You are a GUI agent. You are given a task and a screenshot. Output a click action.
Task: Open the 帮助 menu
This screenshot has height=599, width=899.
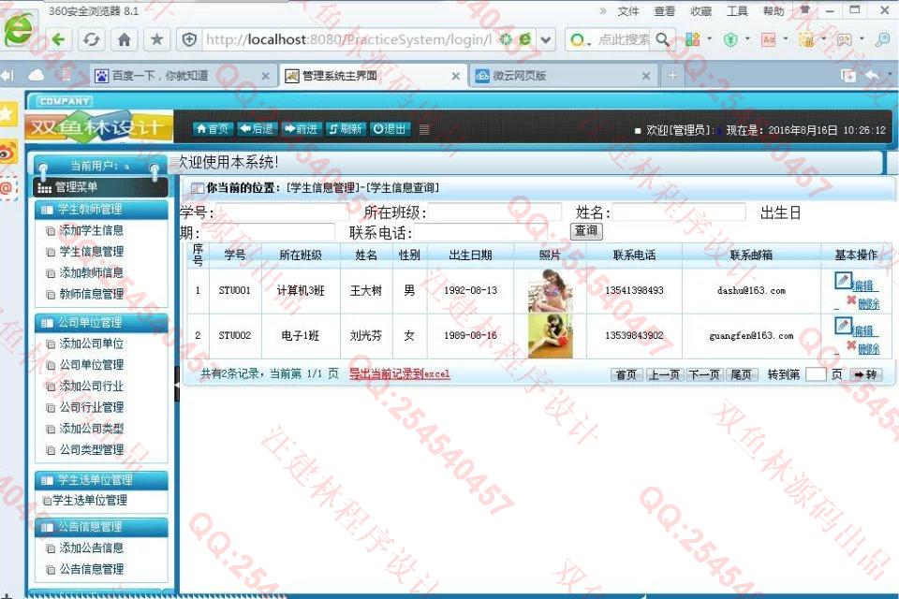[773, 11]
